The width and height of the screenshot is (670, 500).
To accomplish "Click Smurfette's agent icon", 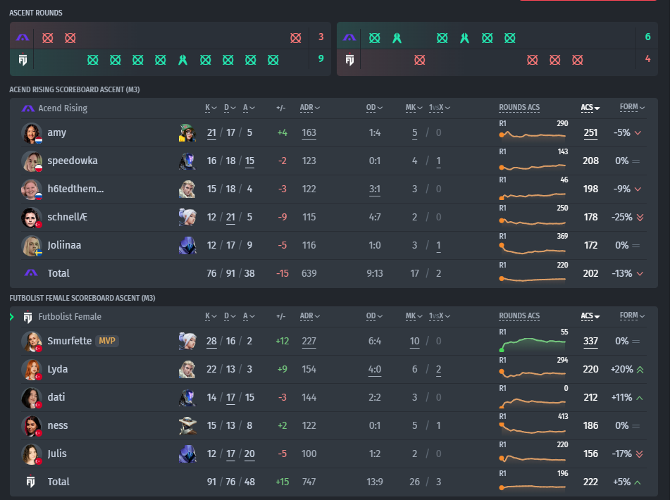I will coord(187,341).
